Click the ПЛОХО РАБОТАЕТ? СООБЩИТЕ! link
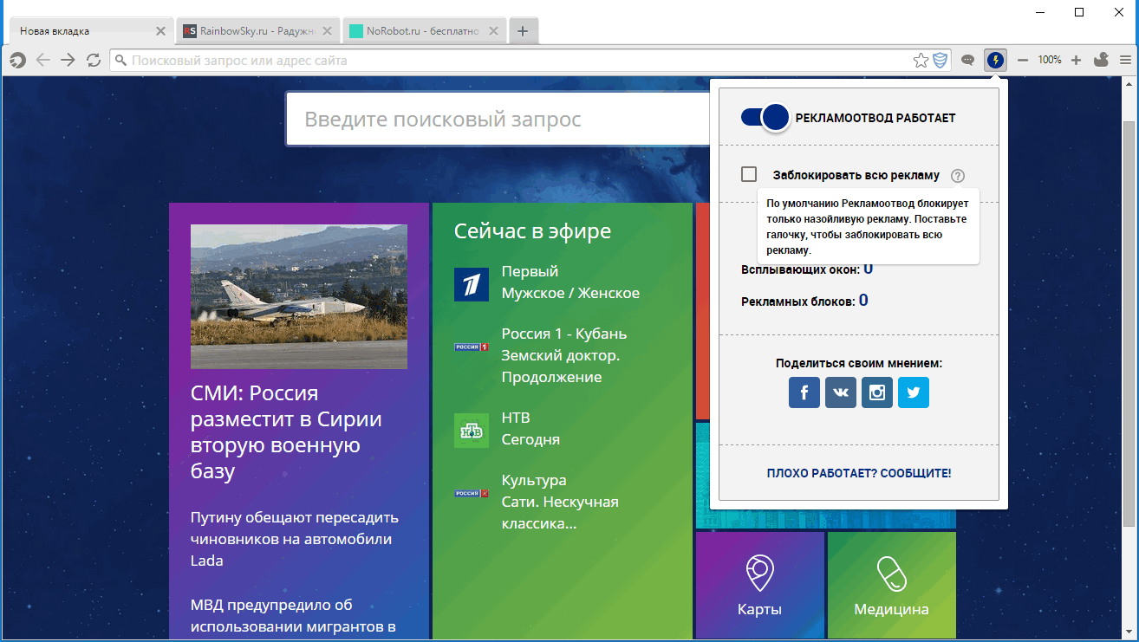This screenshot has width=1139, height=642. (x=859, y=474)
